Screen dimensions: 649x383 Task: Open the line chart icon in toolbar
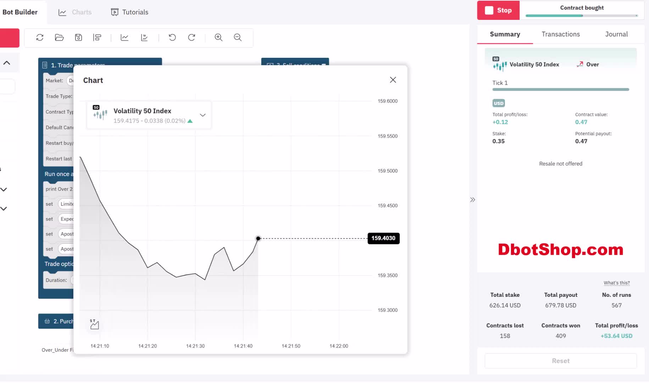[124, 38]
